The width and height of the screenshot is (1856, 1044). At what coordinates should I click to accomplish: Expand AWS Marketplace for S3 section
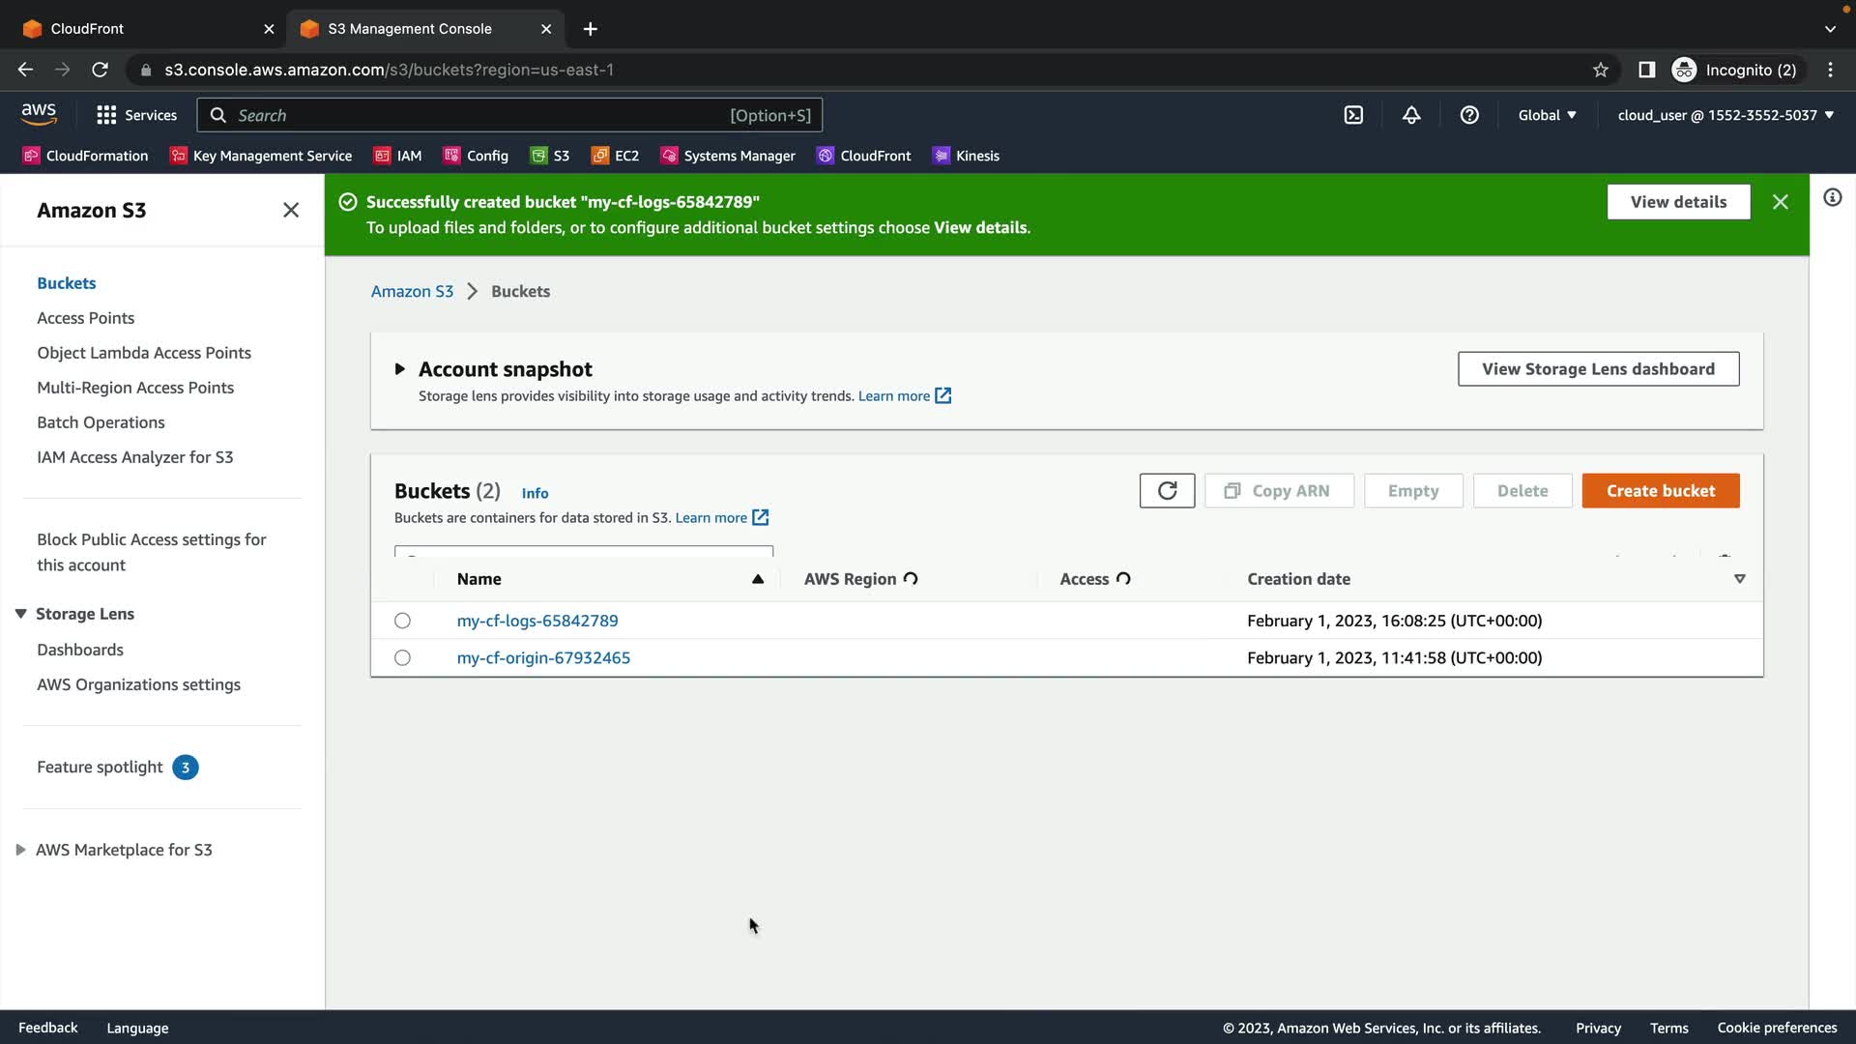(20, 850)
